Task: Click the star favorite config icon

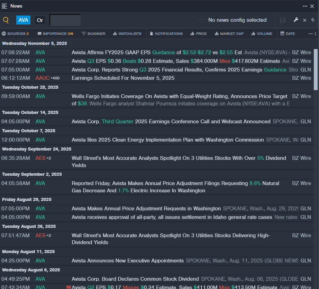Action: point(202,20)
